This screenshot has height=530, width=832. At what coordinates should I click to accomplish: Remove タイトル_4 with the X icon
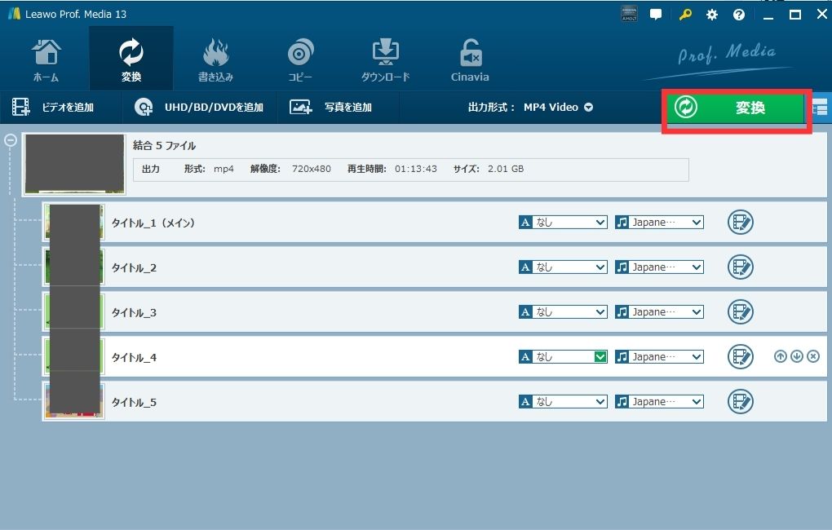(x=812, y=356)
